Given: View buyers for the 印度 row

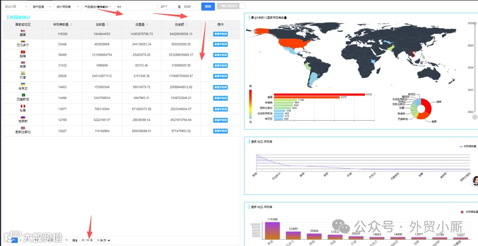Looking at the screenshot, I should pyautogui.click(x=220, y=76).
